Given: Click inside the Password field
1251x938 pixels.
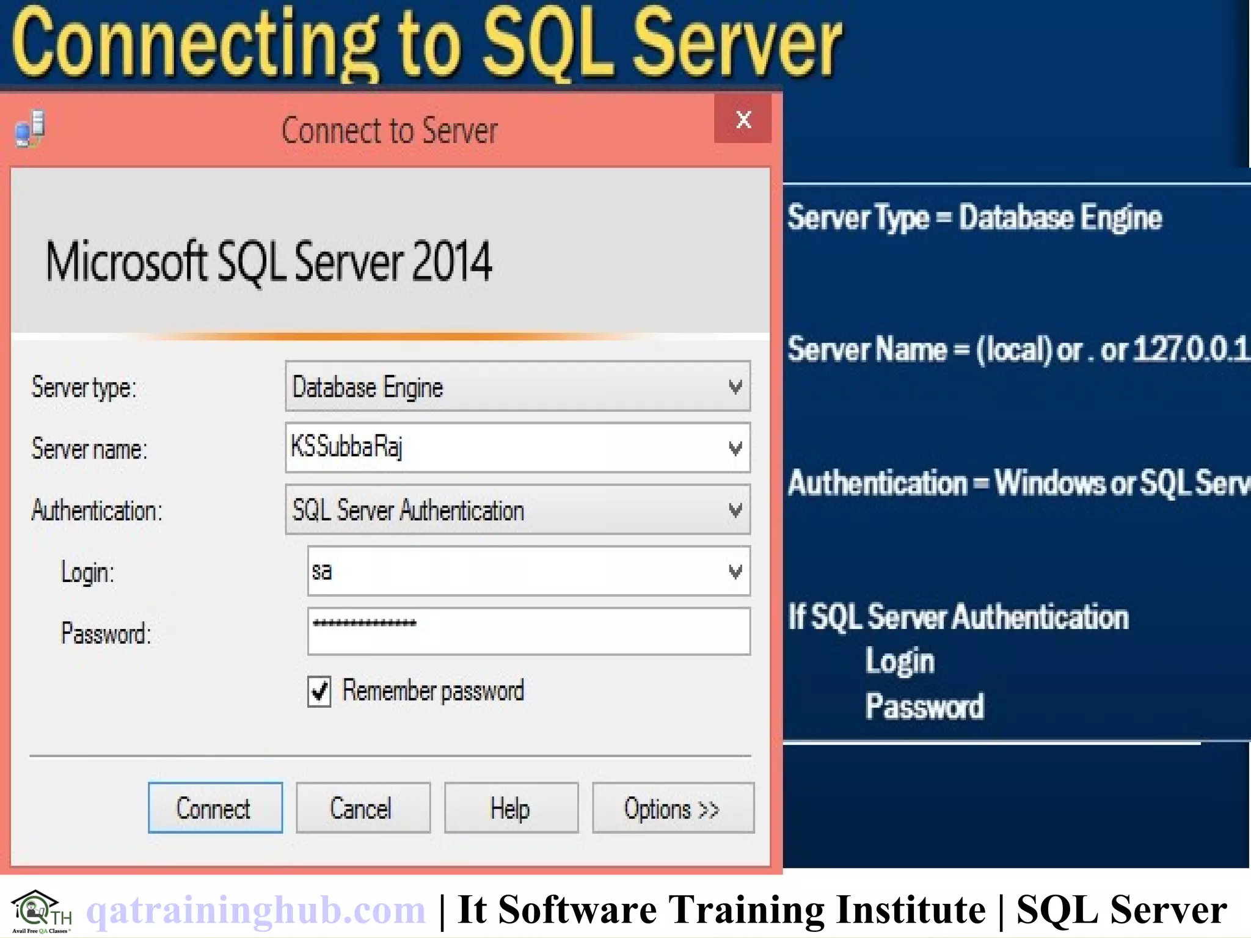Looking at the screenshot, I should coord(528,631).
